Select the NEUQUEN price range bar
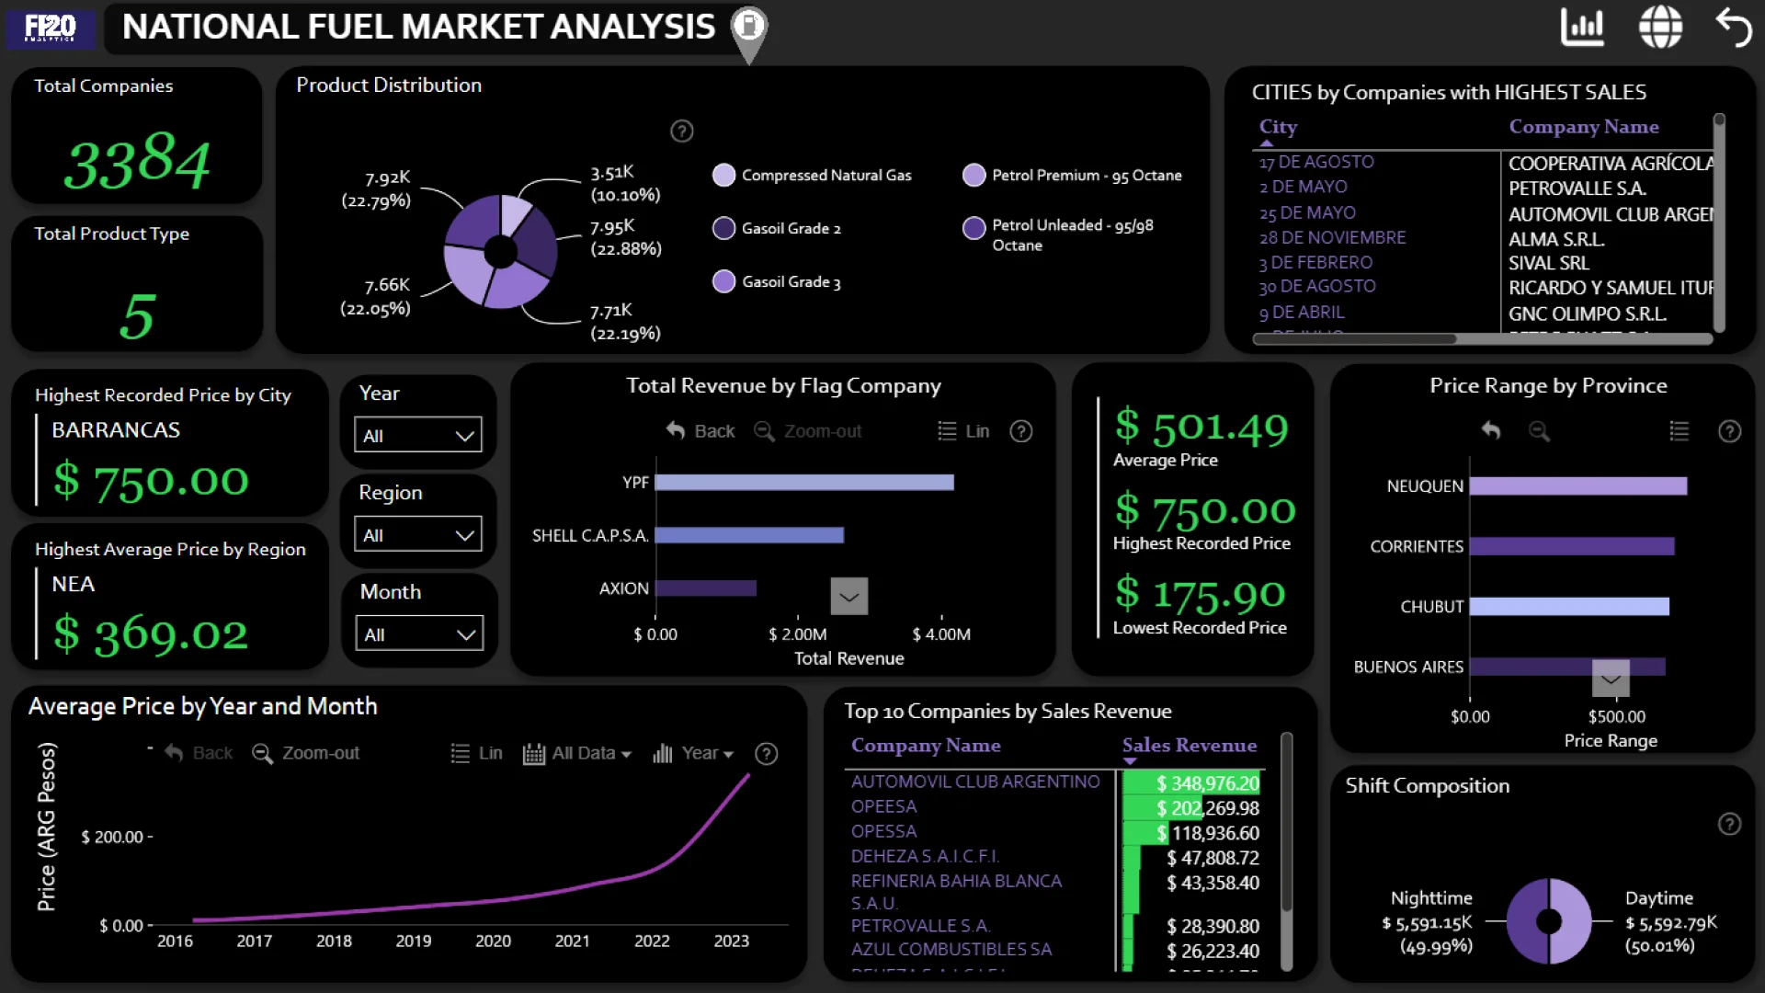 (1578, 485)
